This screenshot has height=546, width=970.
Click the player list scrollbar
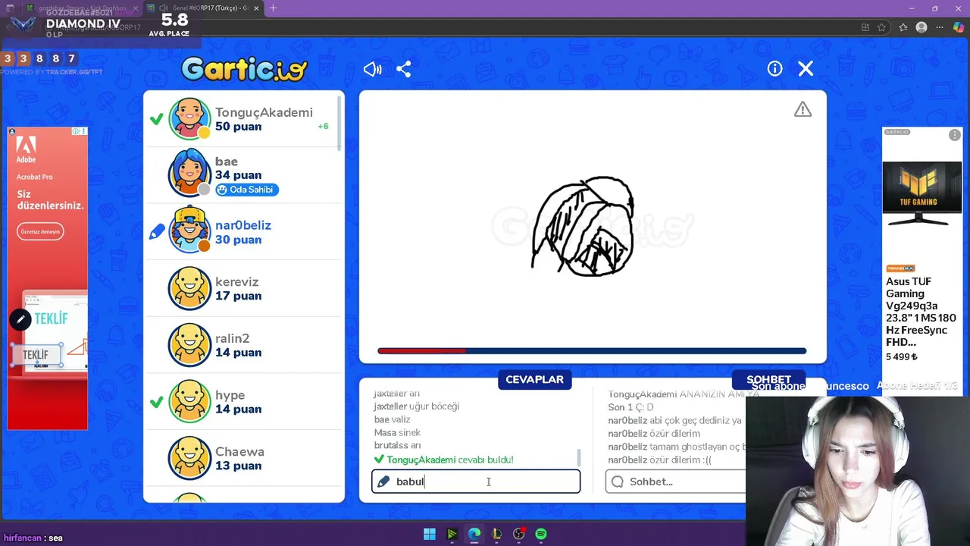coord(339,125)
